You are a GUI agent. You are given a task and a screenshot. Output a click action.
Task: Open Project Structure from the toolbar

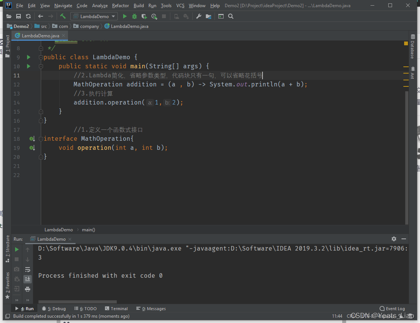click(208, 16)
